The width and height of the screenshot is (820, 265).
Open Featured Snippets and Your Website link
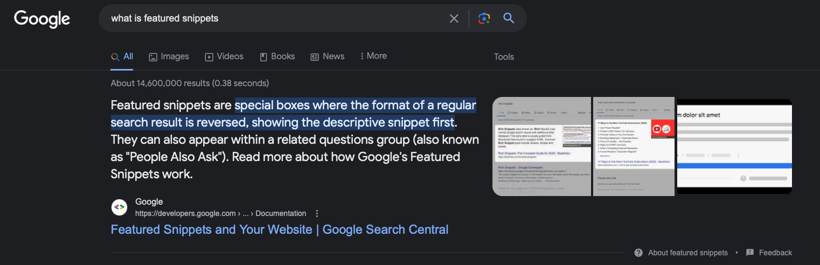click(280, 229)
